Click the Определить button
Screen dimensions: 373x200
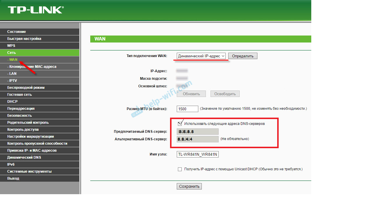tap(243, 56)
